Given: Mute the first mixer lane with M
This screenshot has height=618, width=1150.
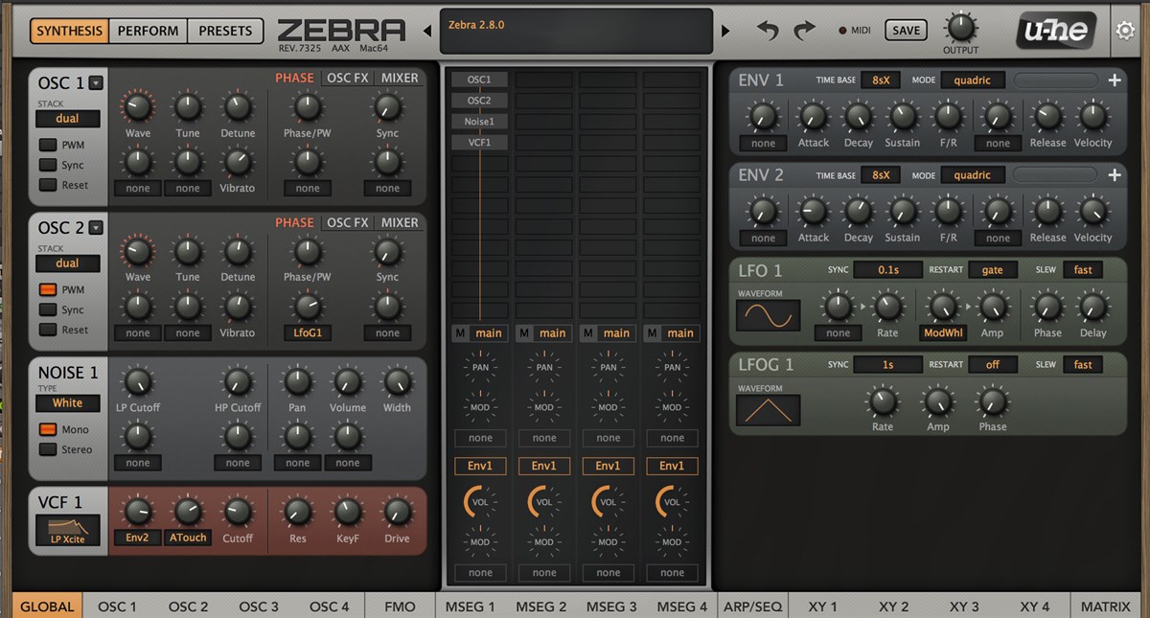Looking at the screenshot, I should (460, 333).
